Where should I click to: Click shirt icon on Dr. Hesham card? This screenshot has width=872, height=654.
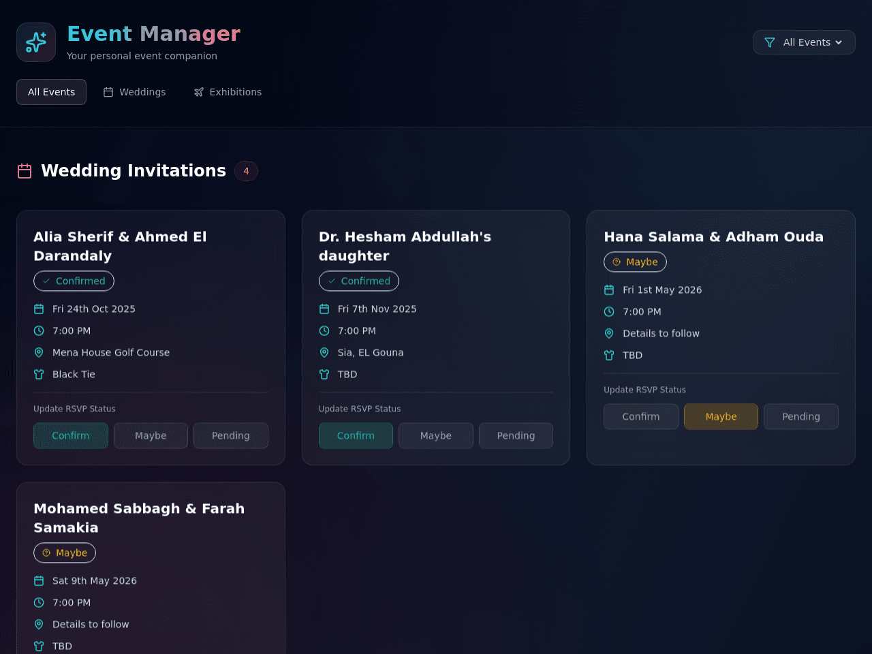coord(324,374)
